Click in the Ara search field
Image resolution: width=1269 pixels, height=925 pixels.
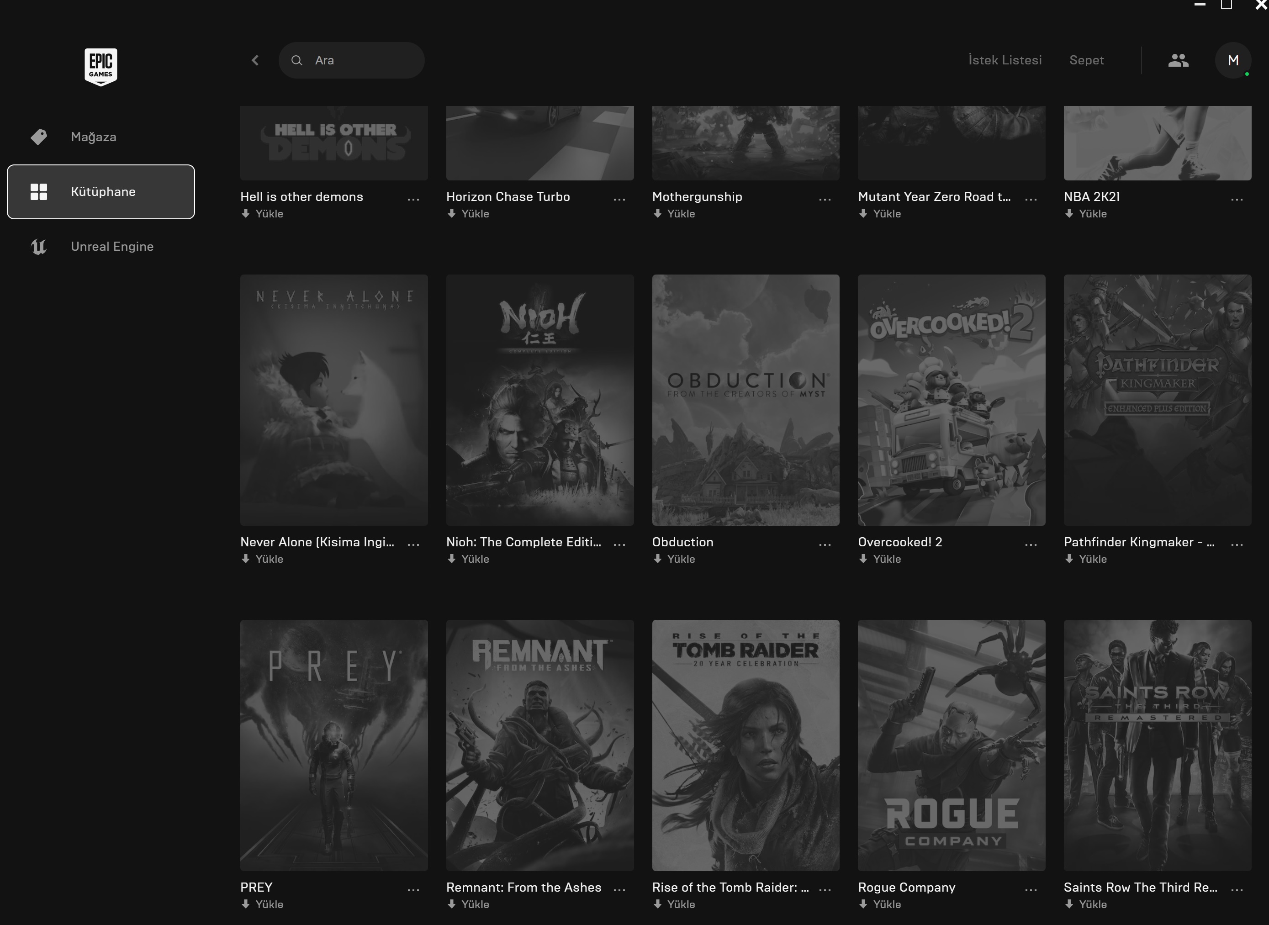pos(352,60)
